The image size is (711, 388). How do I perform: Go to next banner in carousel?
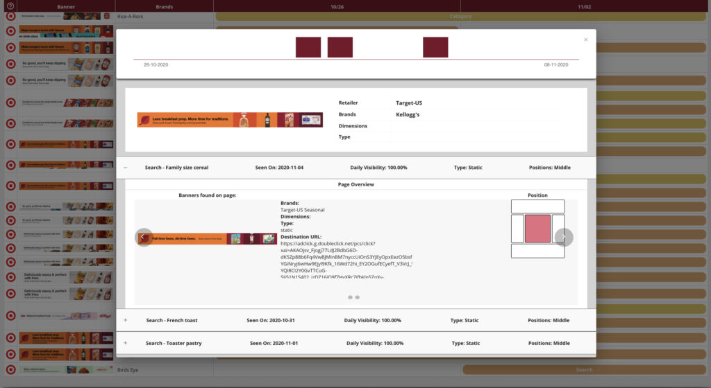pos(564,237)
